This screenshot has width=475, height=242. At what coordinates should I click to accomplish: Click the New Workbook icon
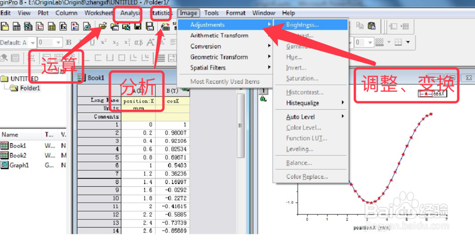pos(17,26)
